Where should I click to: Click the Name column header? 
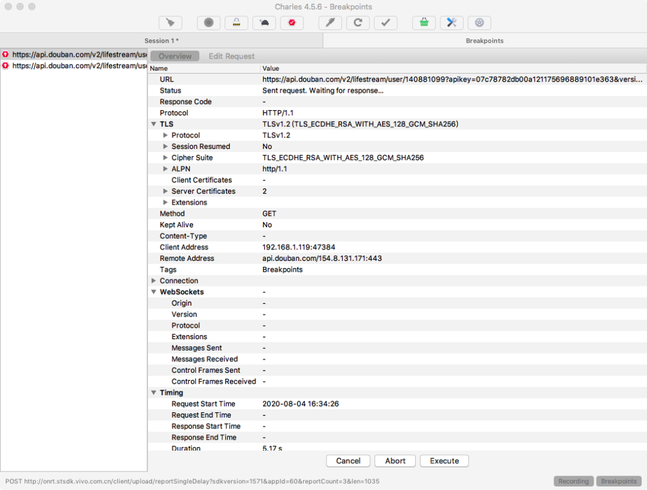coord(204,68)
